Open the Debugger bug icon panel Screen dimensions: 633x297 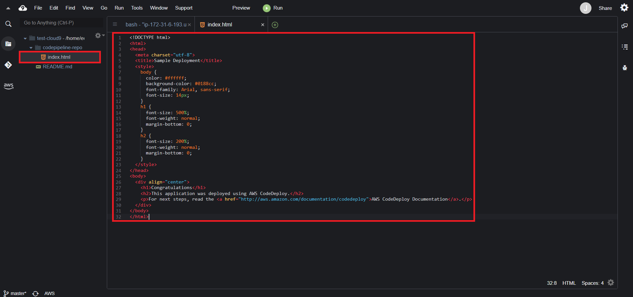tap(624, 68)
